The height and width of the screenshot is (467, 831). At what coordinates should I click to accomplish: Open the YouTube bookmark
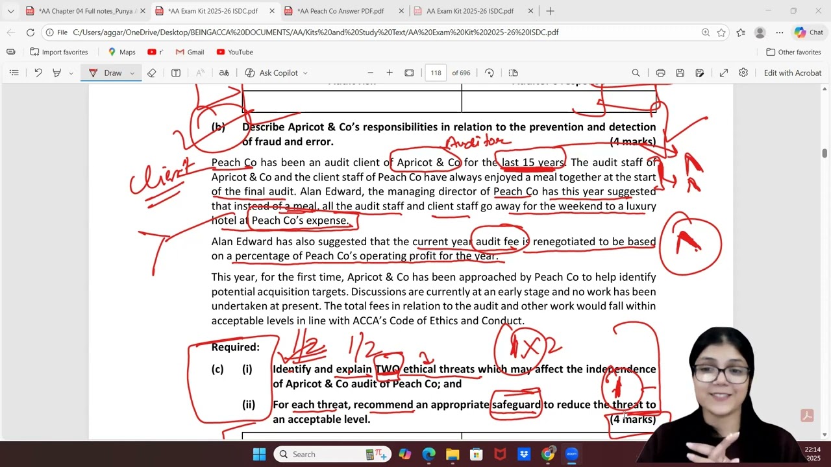[234, 52]
